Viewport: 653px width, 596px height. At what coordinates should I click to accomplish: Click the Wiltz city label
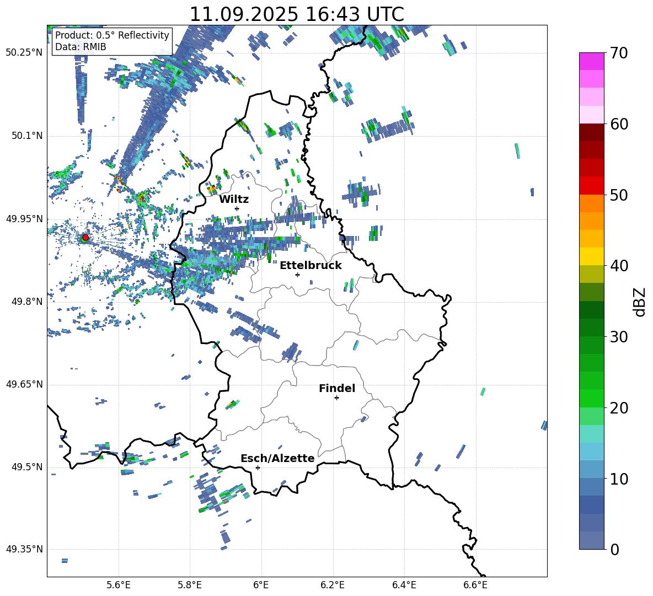click(x=234, y=200)
